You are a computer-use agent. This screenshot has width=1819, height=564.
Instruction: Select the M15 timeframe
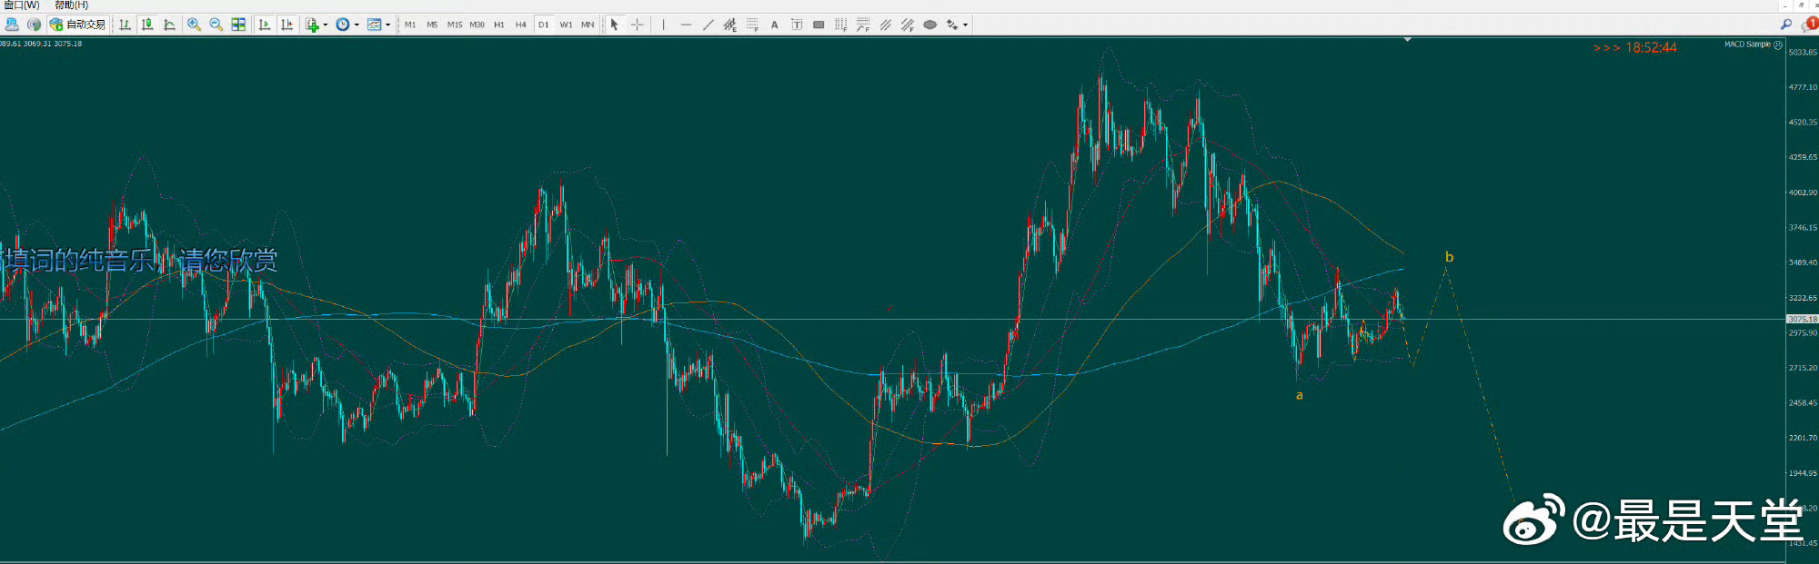coord(455,25)
